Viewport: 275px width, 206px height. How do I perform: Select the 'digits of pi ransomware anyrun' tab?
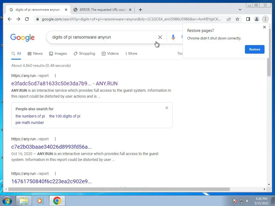point(38,10)
